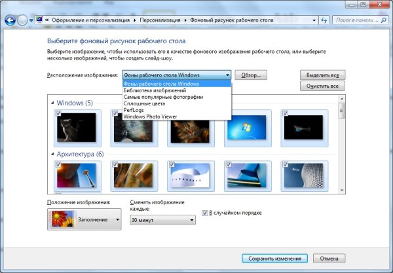Click the Выделить все button
This screenshot has height=273, width=393.
(322, 75)
